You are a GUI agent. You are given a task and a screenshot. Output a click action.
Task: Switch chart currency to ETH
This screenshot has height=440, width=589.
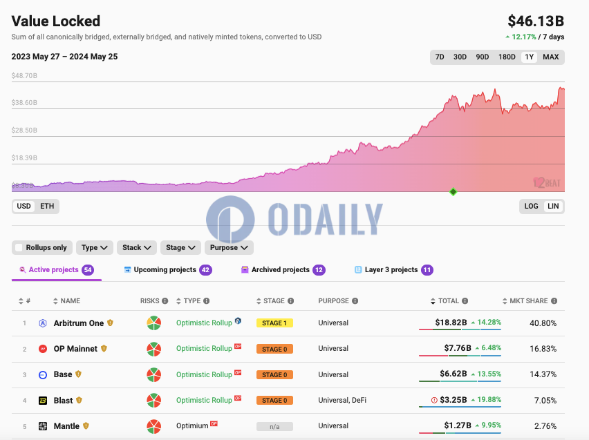click(x=47, y=206)
